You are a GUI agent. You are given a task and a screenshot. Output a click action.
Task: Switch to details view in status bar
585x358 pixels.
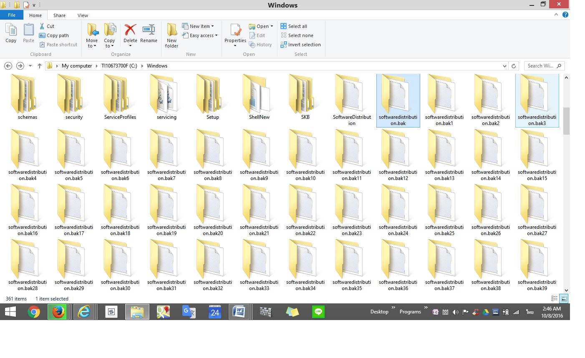pyautogui.click(x=555, y=298)
